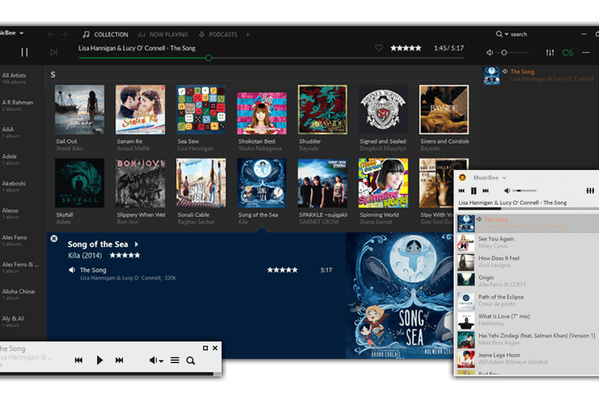The height and width of the screenshot is (397, 599).
Task: Rate The Song track stars in album panel
Action: click(x=282, y=270)
